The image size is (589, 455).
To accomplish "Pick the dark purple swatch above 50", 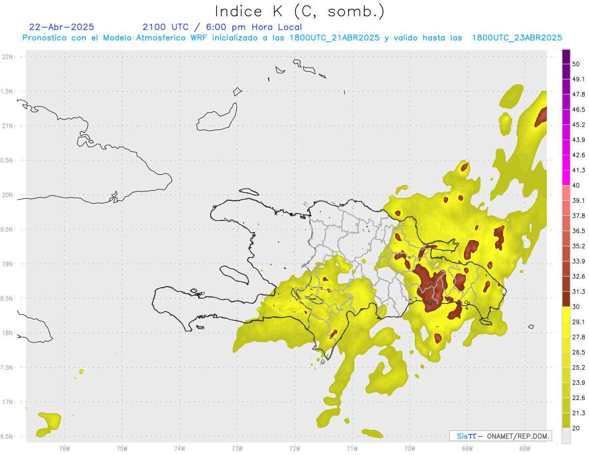I will tap(566, 56).
